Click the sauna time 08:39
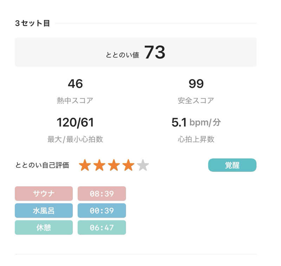Viewport: 281px width, 266px height. coord(102,194)
